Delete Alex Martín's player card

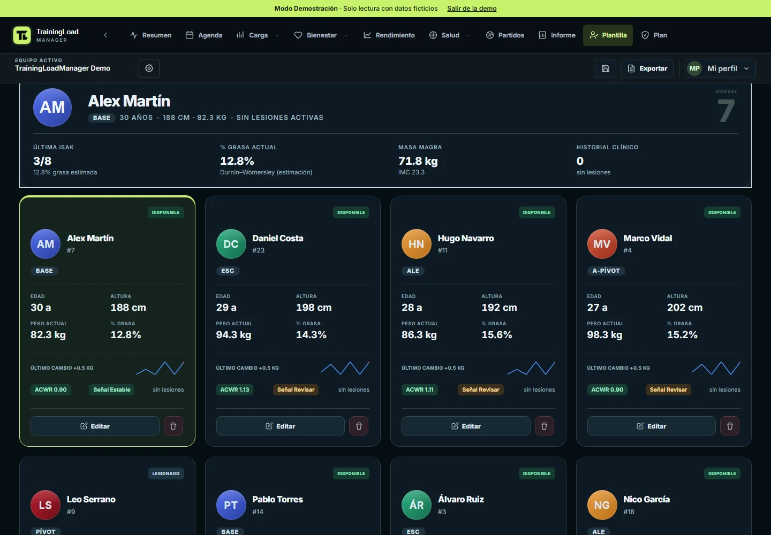pyautogui.click(x=173, y=426)
